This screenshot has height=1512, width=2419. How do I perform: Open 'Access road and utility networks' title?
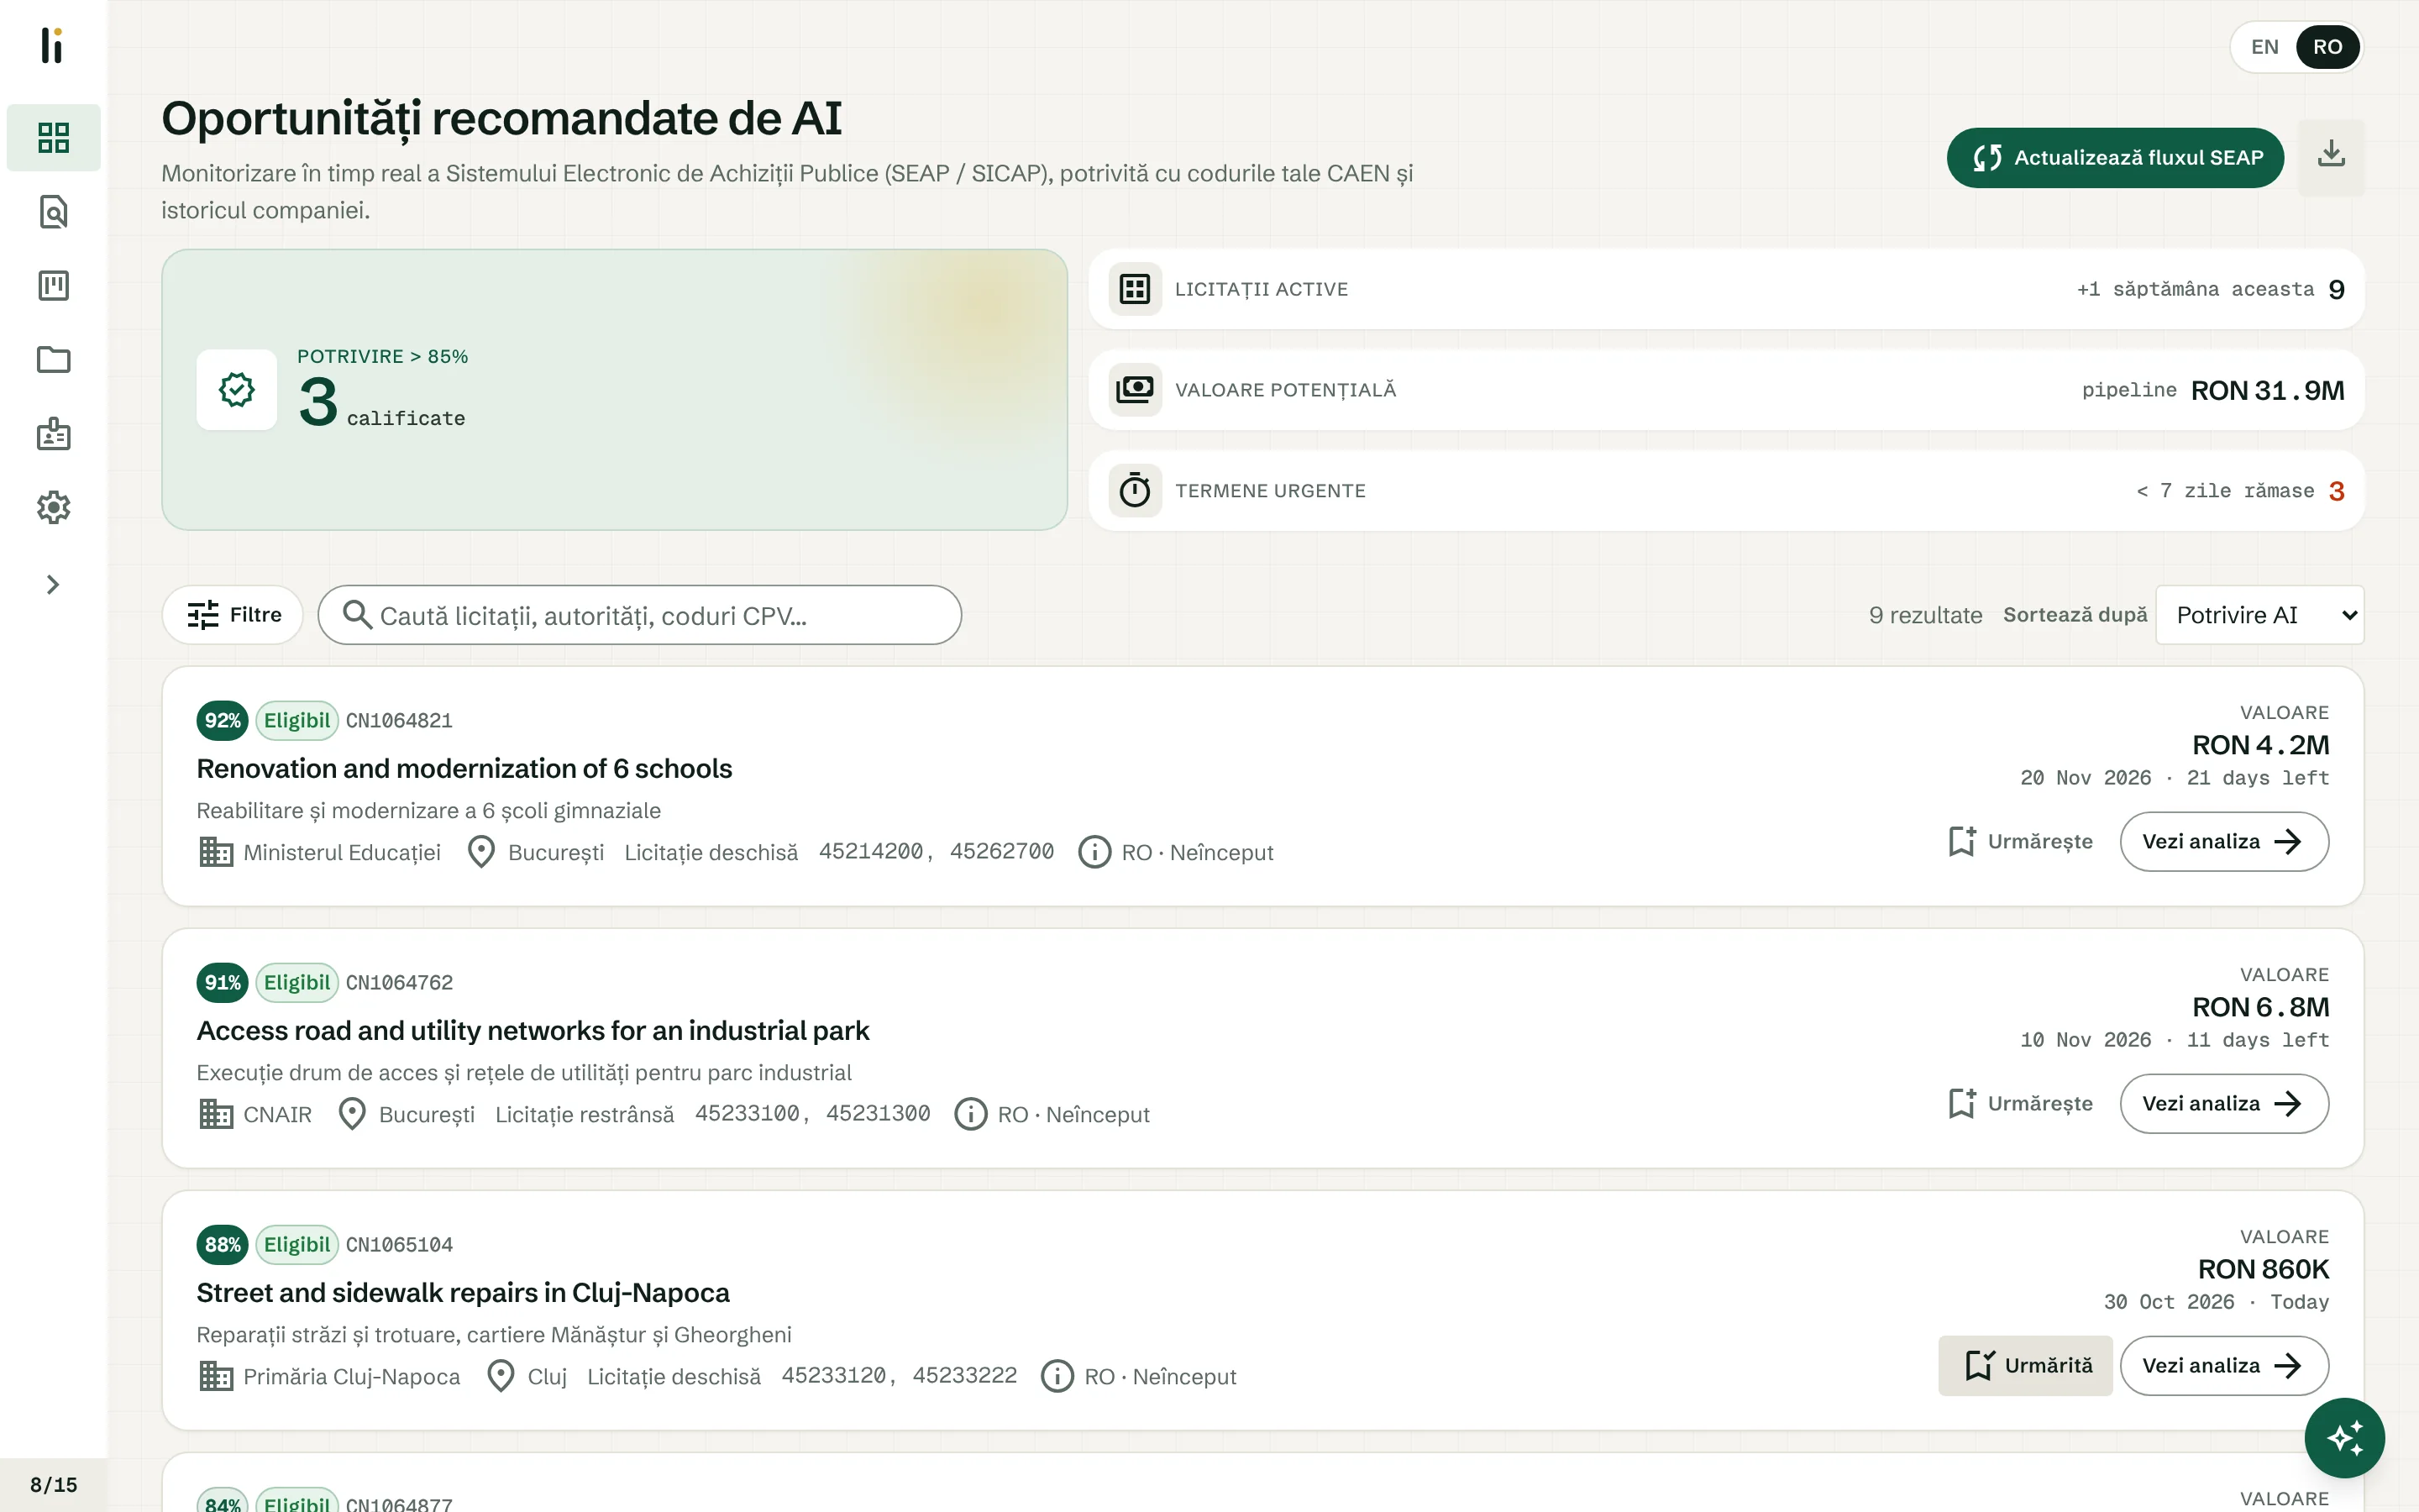[533, 1030]
